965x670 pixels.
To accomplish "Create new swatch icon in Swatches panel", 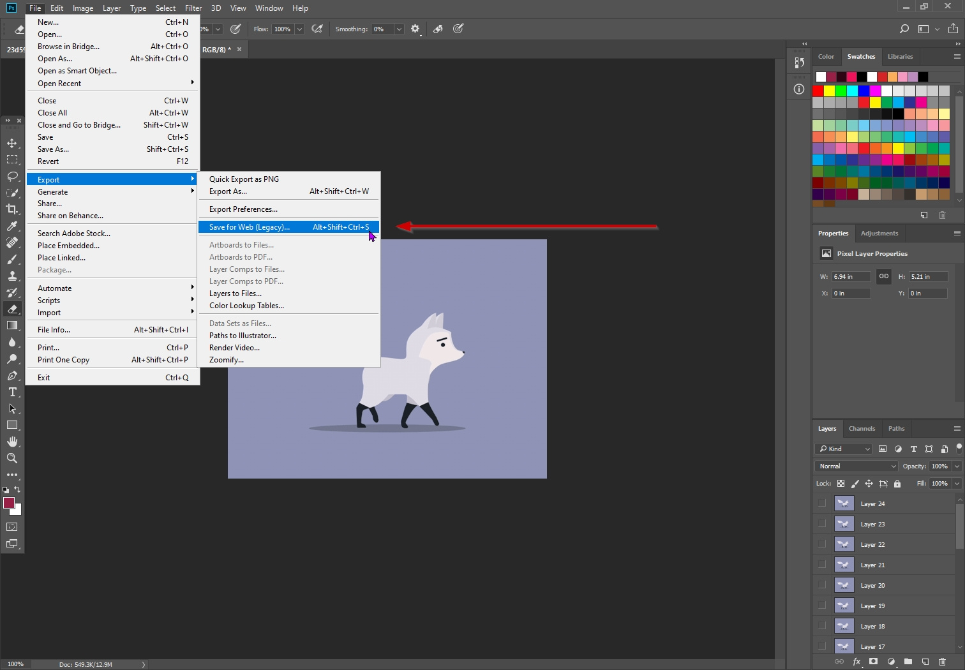I will point(924,215).
